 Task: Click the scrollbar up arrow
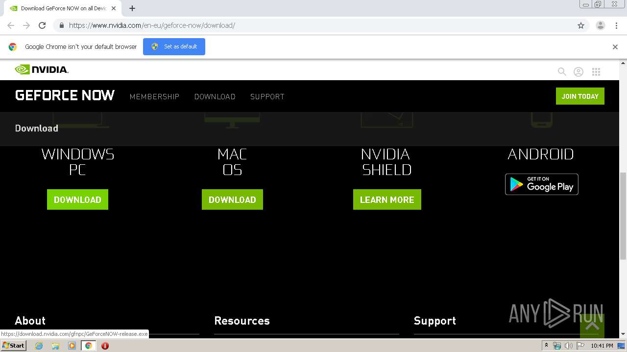(623, 63)
